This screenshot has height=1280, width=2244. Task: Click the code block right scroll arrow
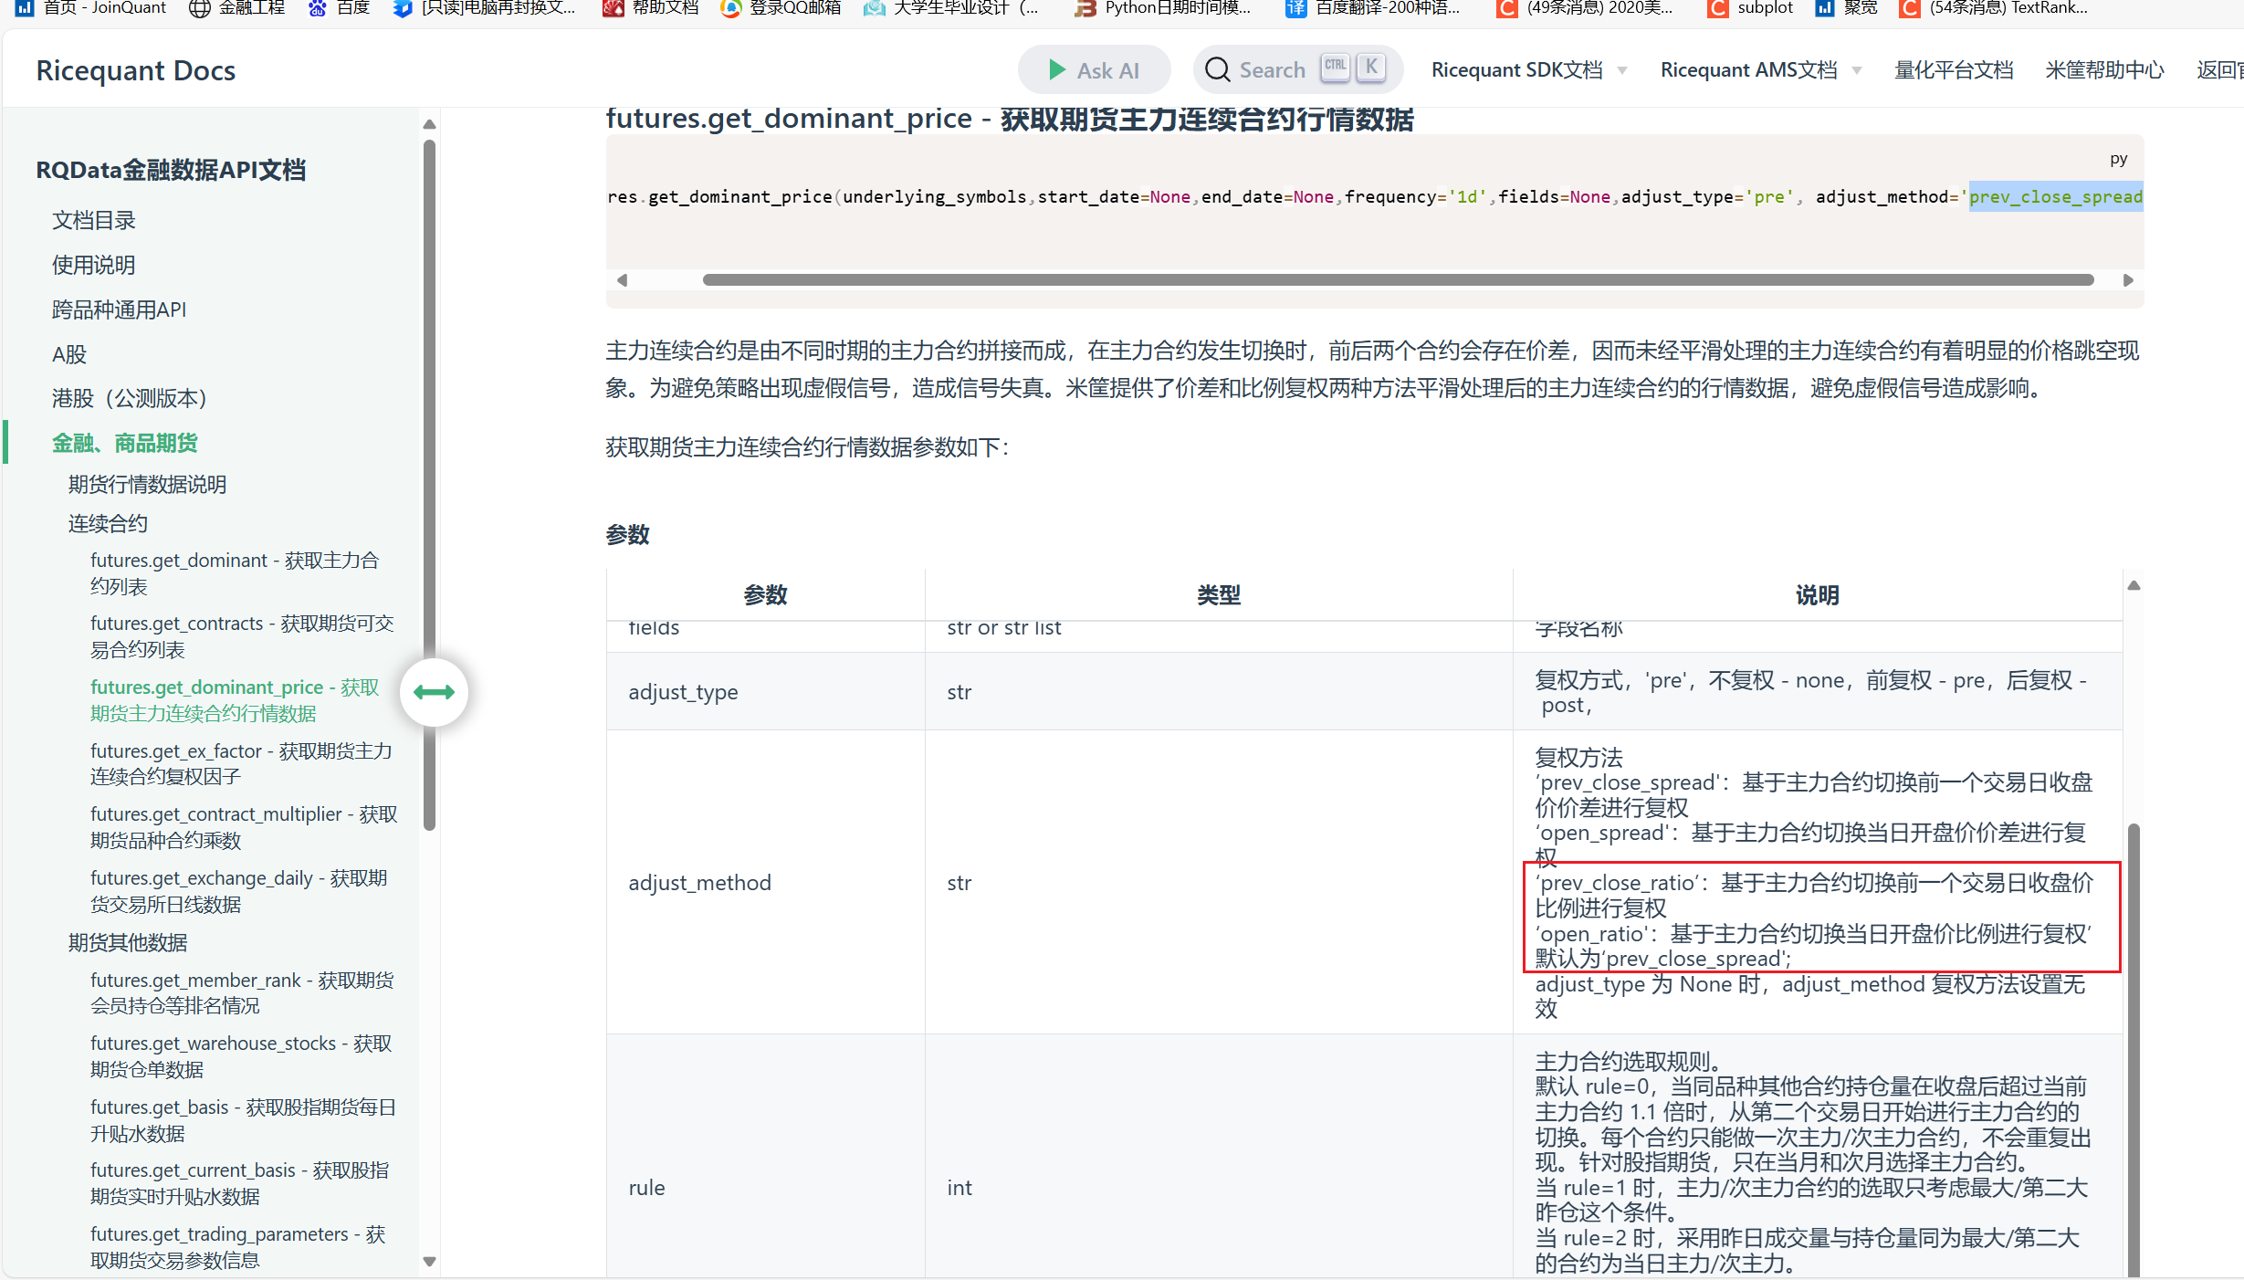coord(2128,280)
